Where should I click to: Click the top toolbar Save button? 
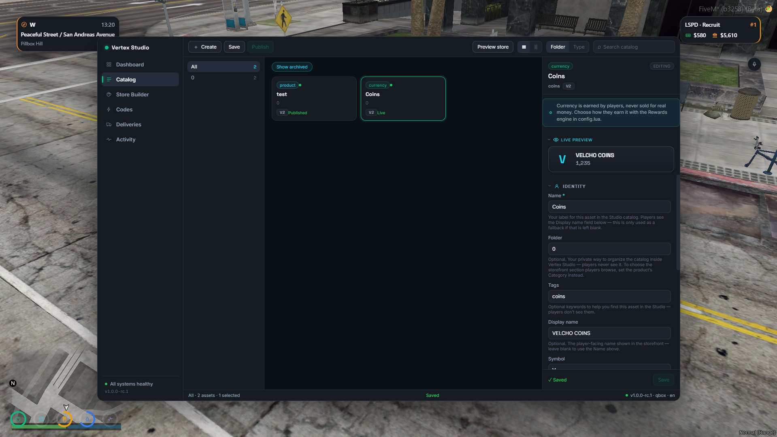point(234,47)
